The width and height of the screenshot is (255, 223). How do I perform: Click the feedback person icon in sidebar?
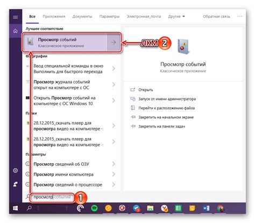pos(16,184)
